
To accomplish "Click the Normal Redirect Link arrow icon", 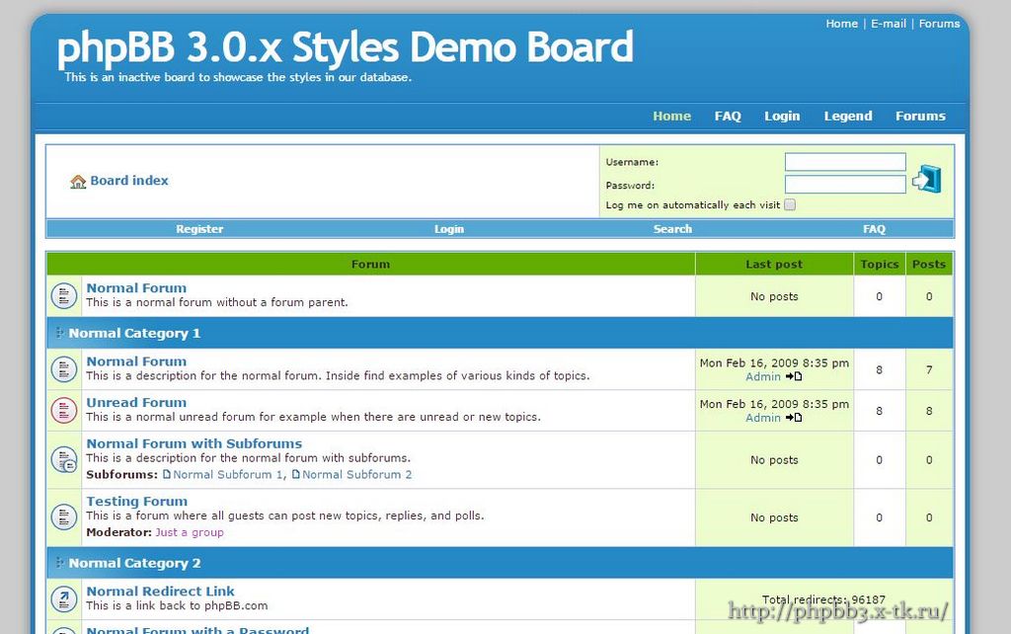I will [64, 598].
